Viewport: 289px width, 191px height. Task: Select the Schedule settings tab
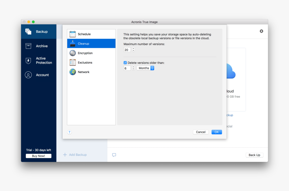click(91, 34)
